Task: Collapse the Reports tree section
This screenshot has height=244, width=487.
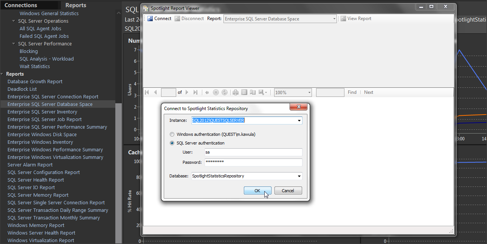Action: (2, 74)
